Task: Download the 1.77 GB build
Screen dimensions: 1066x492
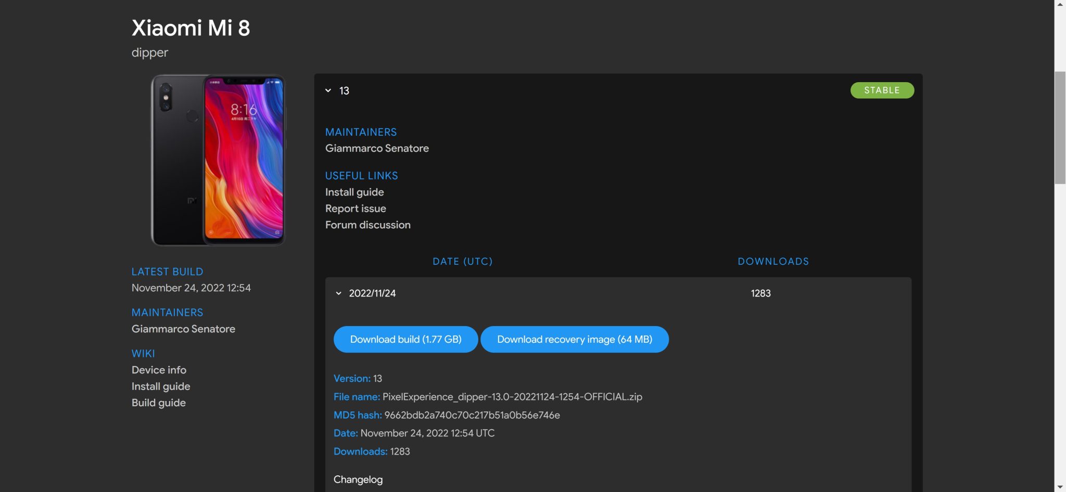Action: pyautogui.click(x=405, y=339)
